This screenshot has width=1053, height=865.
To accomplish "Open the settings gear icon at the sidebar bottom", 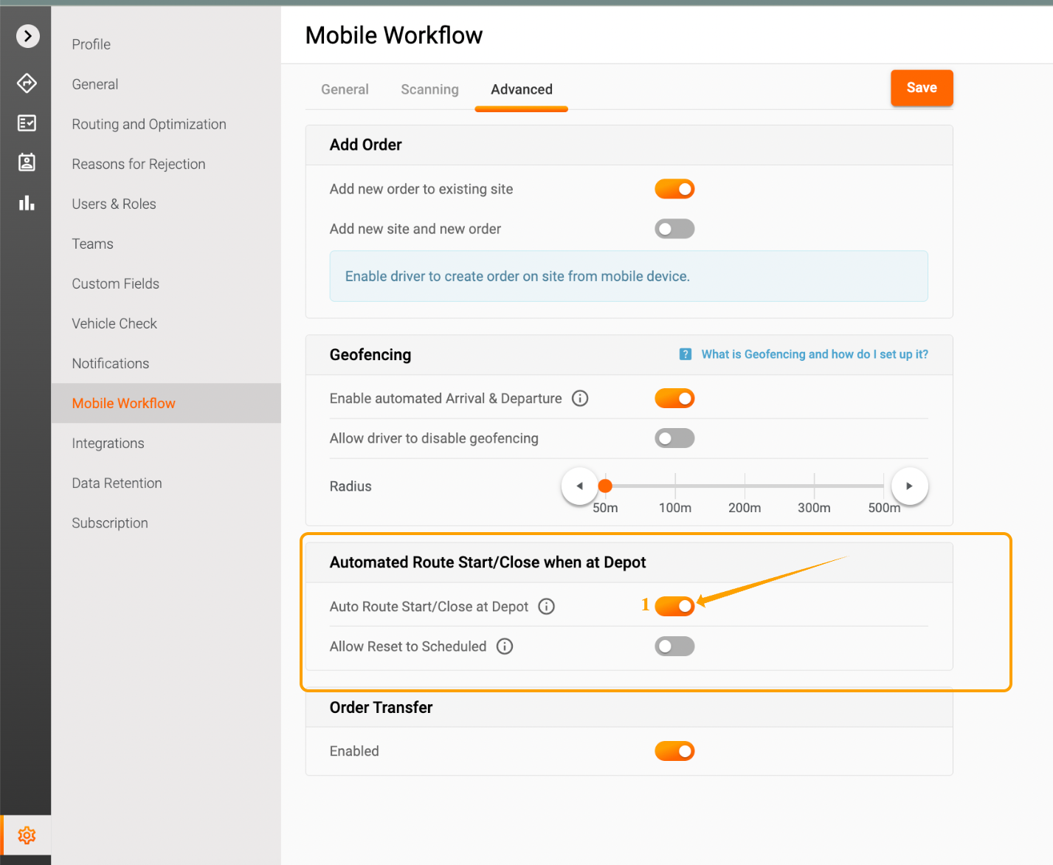I will click(27, 835).
